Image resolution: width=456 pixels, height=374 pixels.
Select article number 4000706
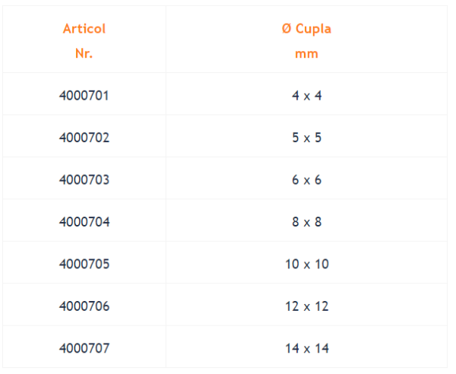(84, 306)
